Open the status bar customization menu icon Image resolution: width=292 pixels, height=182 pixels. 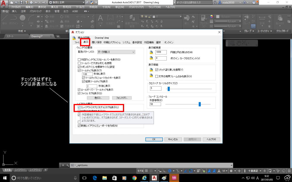point(289,171)
